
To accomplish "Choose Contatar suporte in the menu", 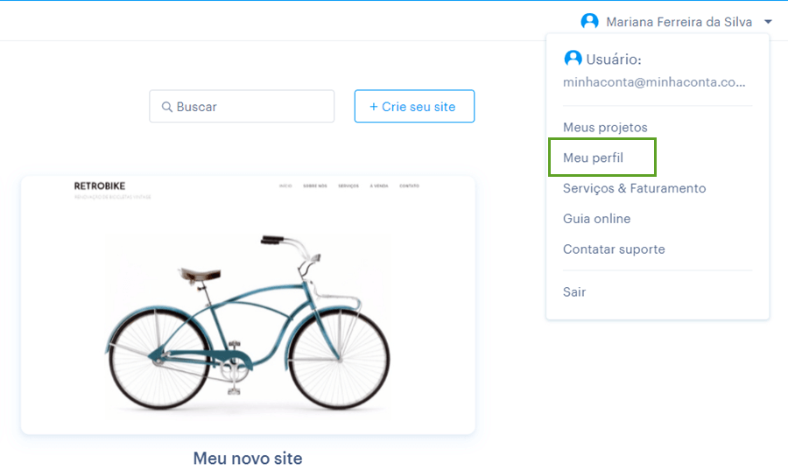I will (x=614, y=249).
